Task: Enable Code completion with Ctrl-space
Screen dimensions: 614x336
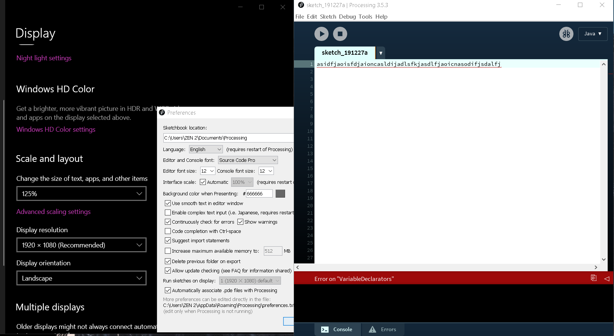Action: pos(168,231)
